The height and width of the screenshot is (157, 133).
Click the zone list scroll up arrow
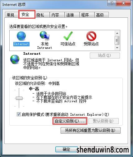(117, 33)
